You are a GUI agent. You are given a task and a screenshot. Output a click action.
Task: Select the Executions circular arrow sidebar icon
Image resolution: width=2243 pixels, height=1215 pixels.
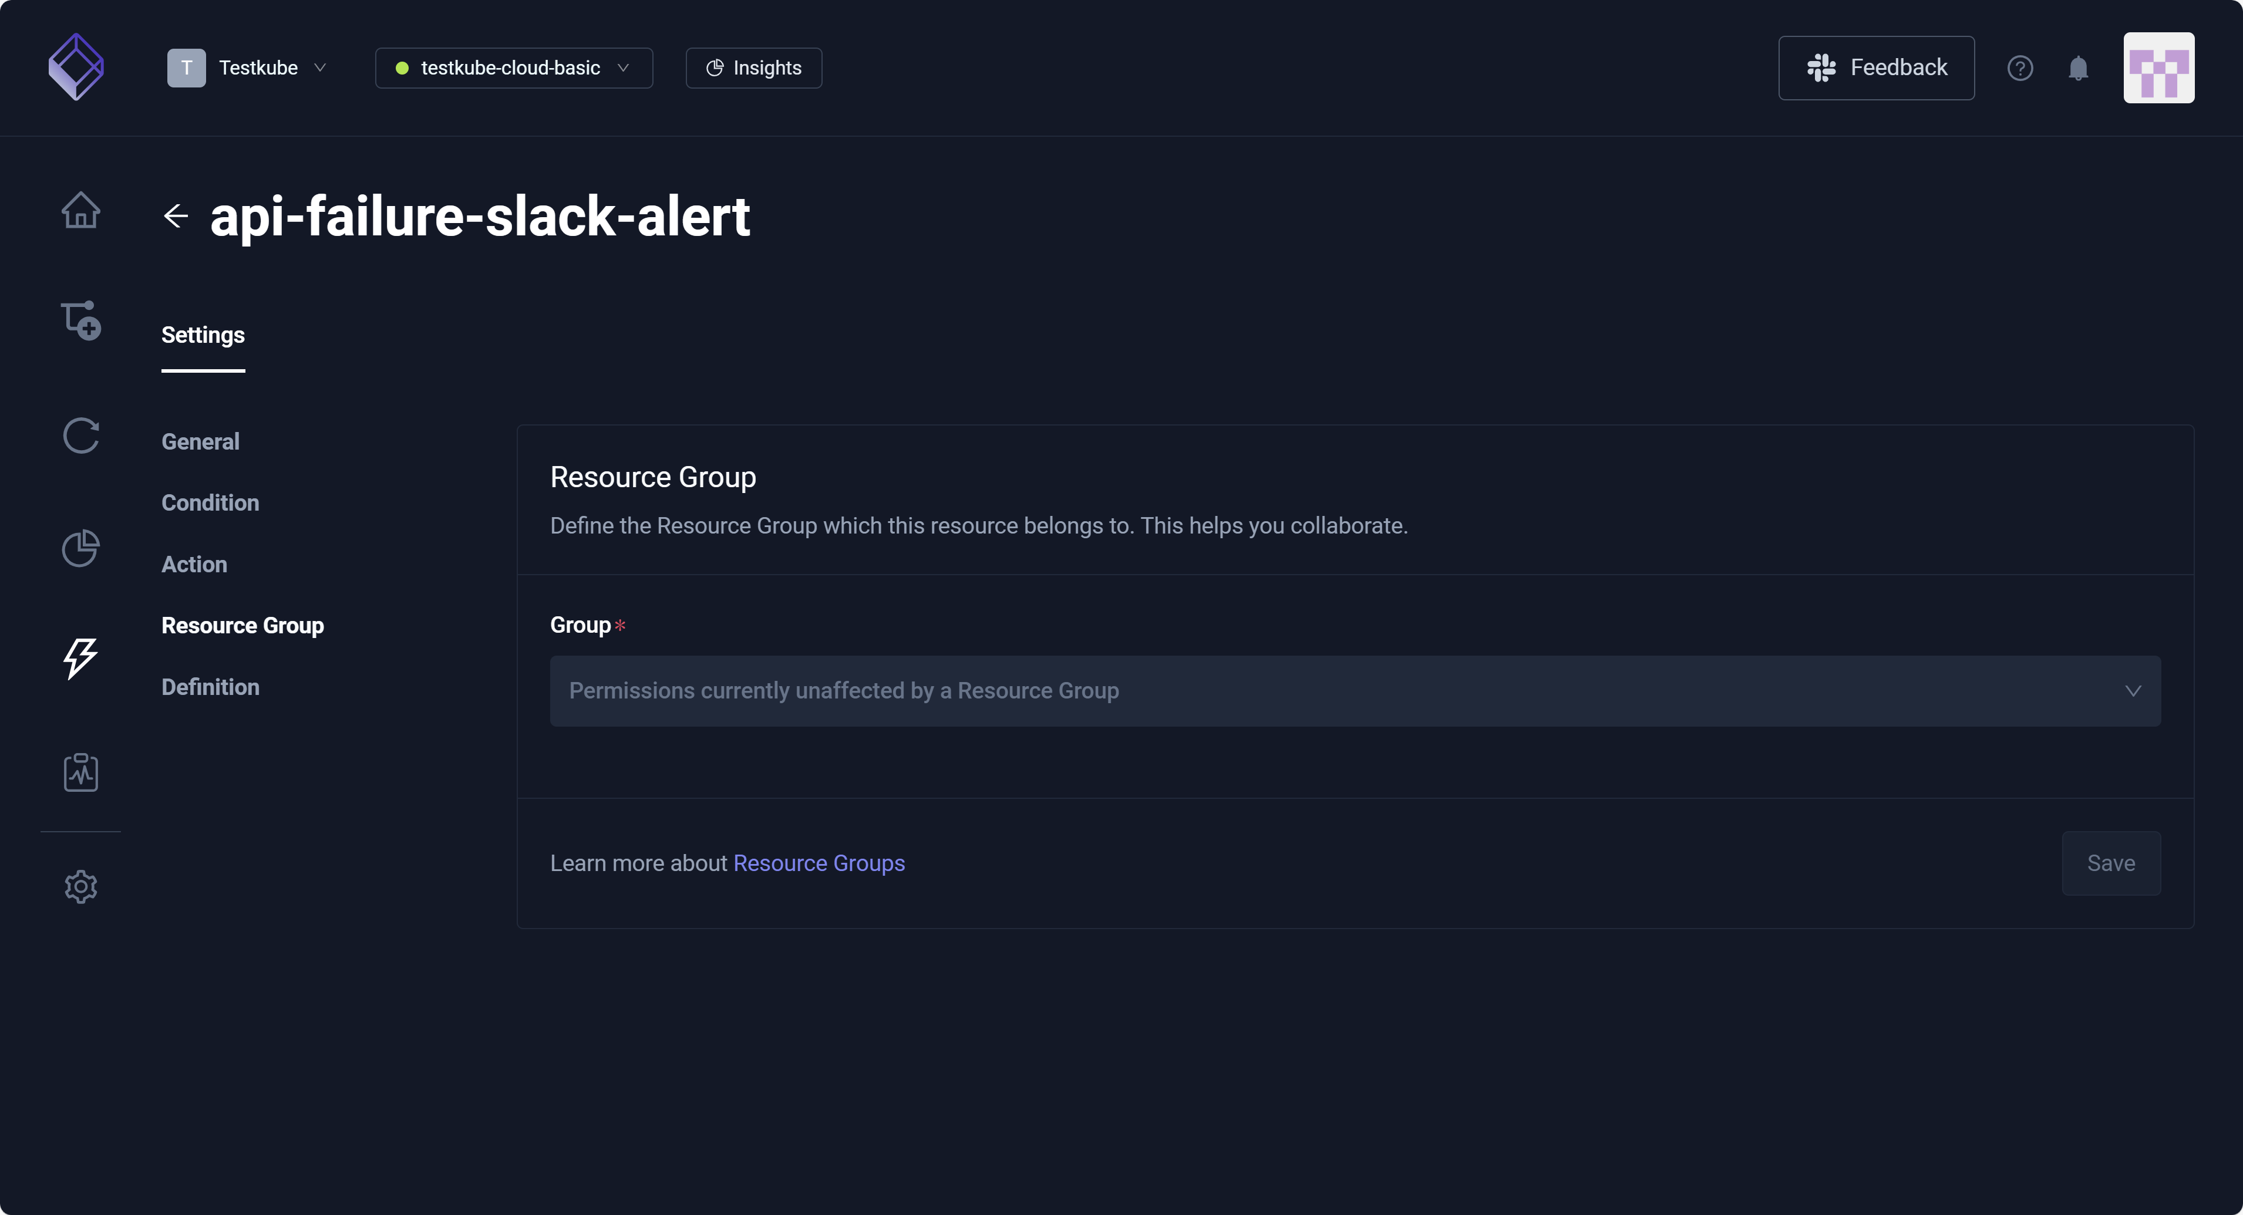click(x=81, y=435)
